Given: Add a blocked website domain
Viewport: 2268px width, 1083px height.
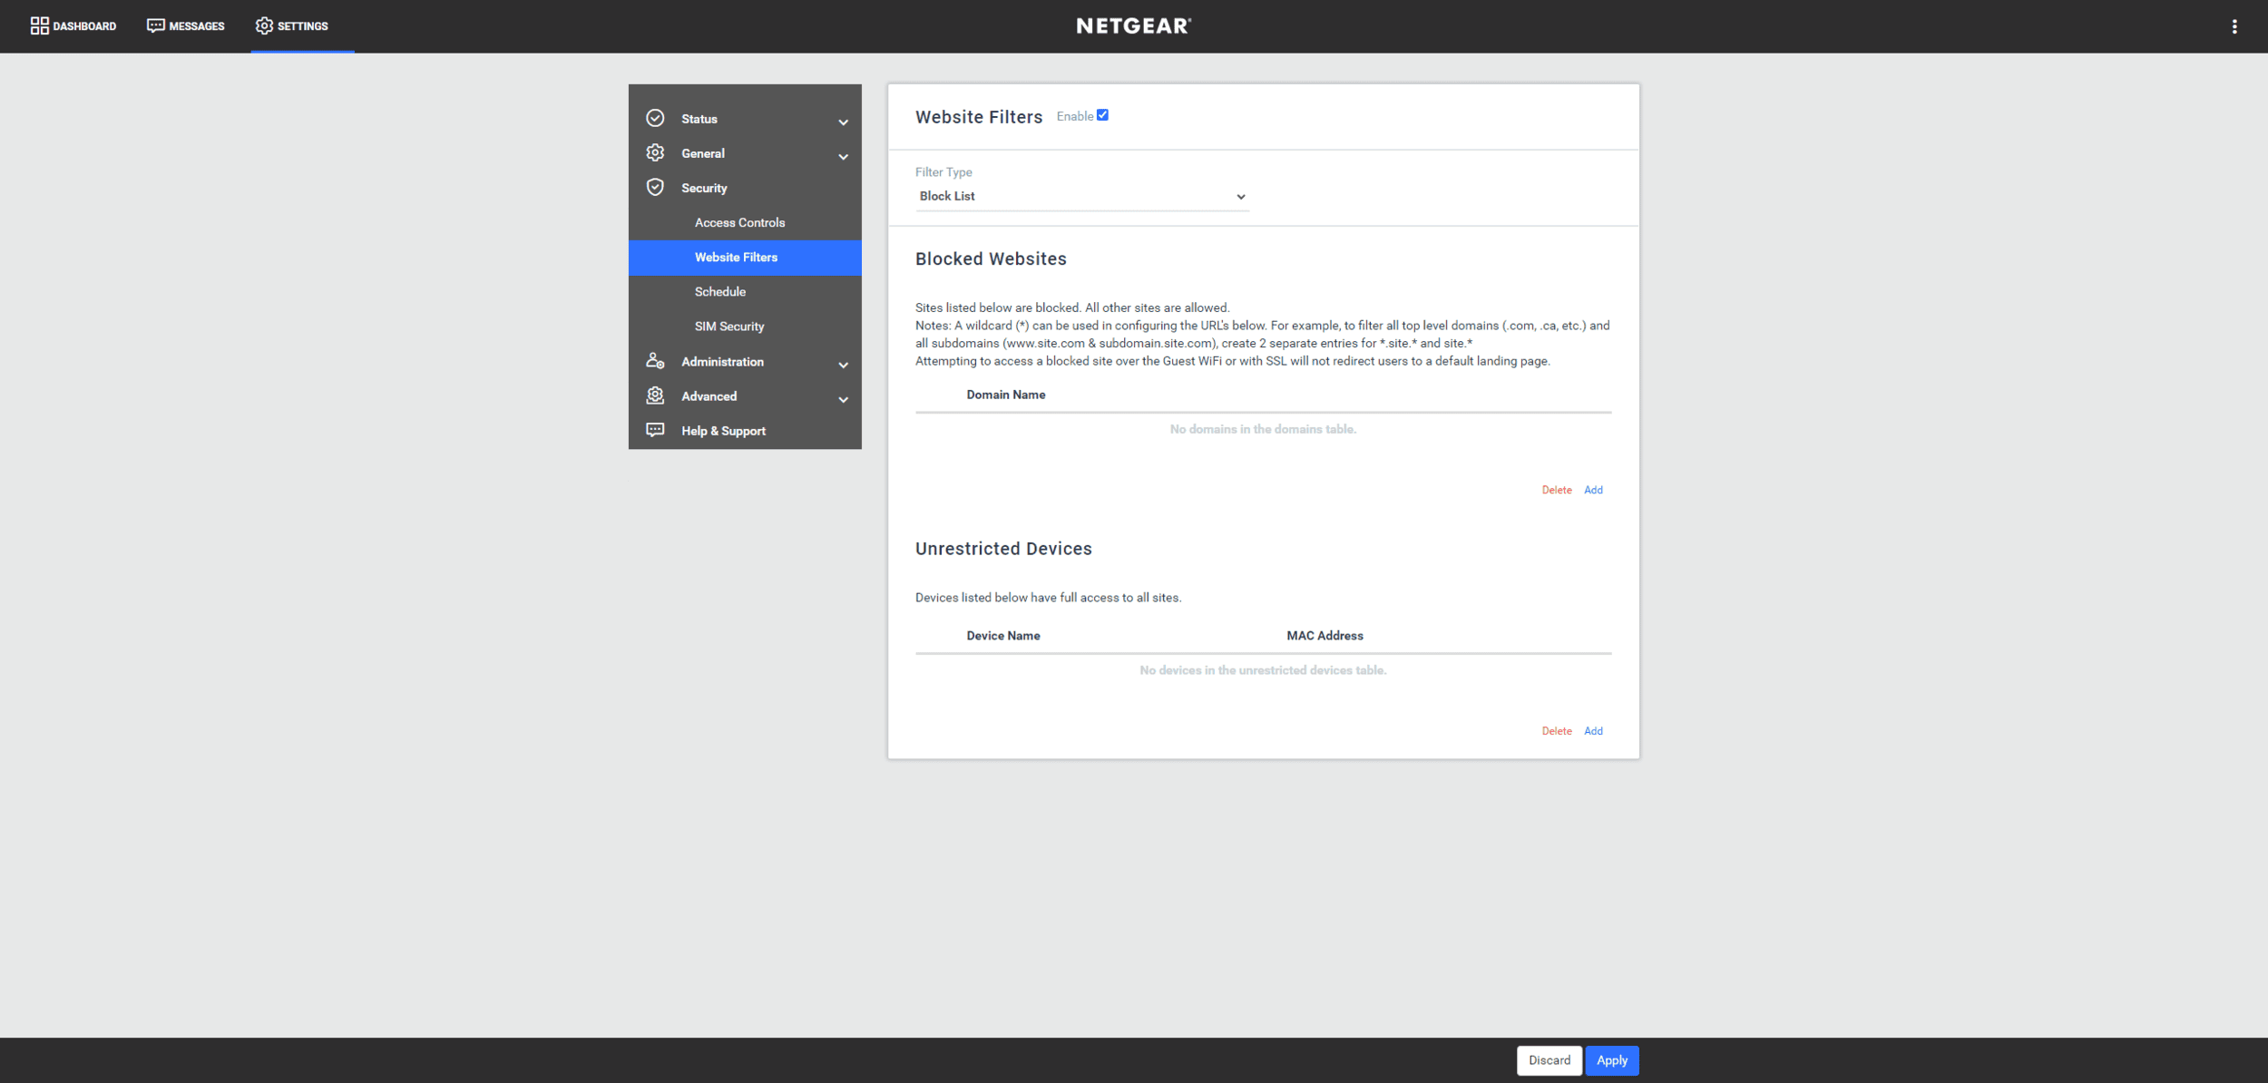Looking at the screenshot, I should 1593,490.
